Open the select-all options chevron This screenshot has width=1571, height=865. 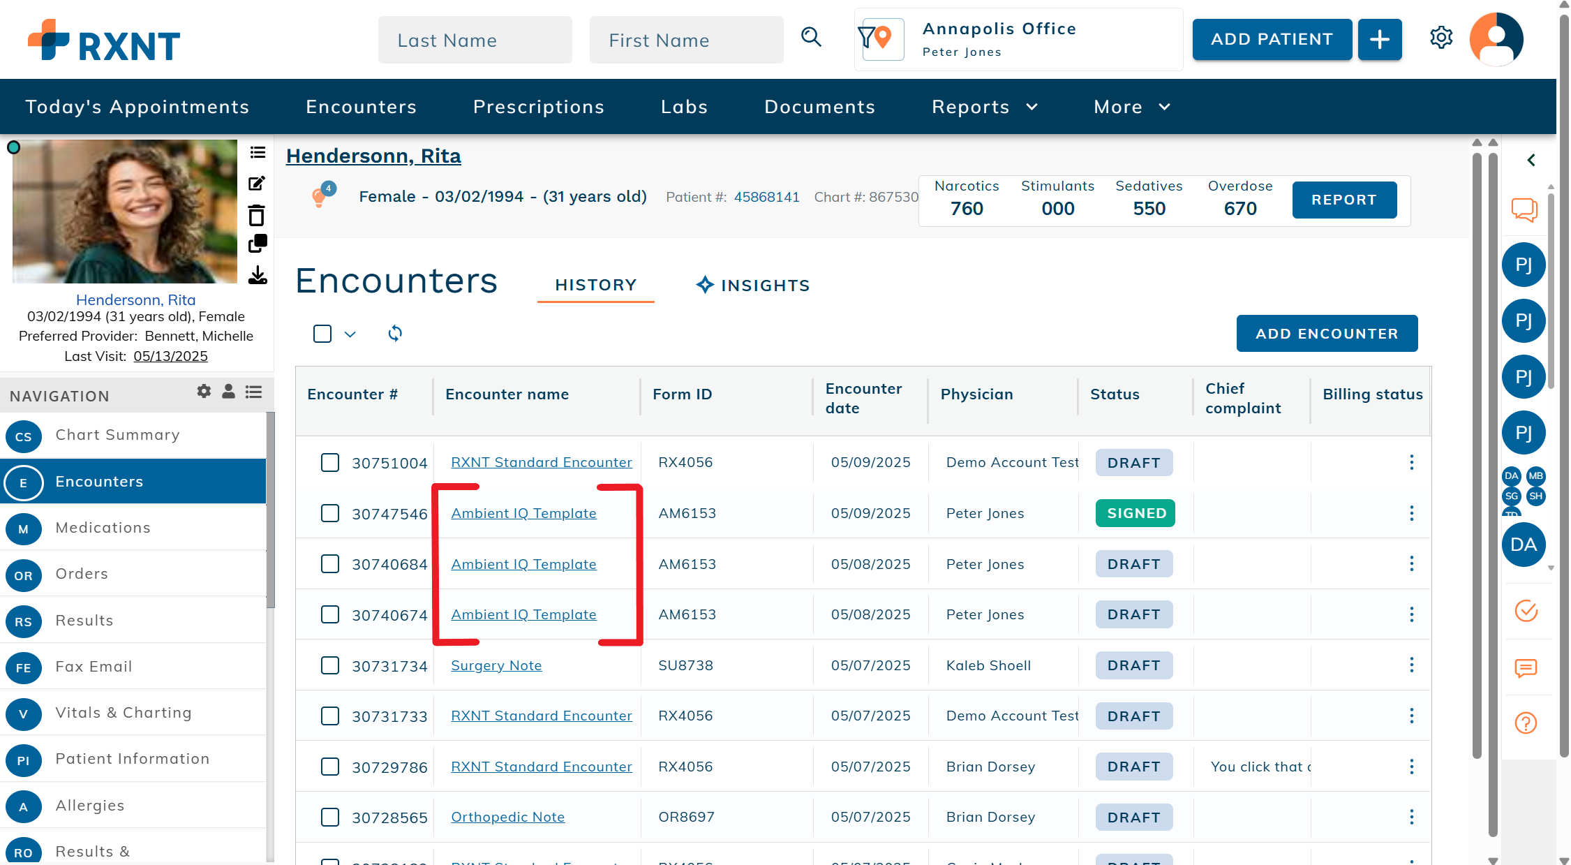click(350, 334)
